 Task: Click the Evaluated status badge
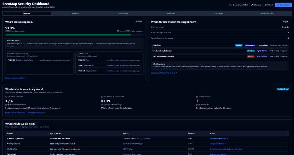(x=139, y=22)
